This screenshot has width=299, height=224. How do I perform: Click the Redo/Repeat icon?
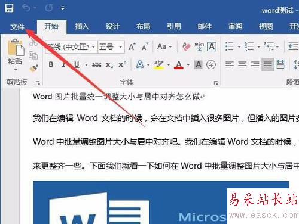pos(49,8)
